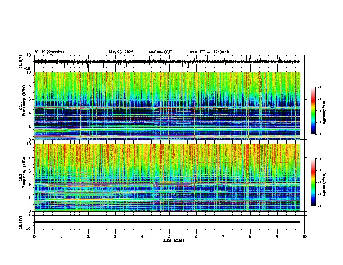Click the 'start UT = 12:30:0' text

coord(209,52)
